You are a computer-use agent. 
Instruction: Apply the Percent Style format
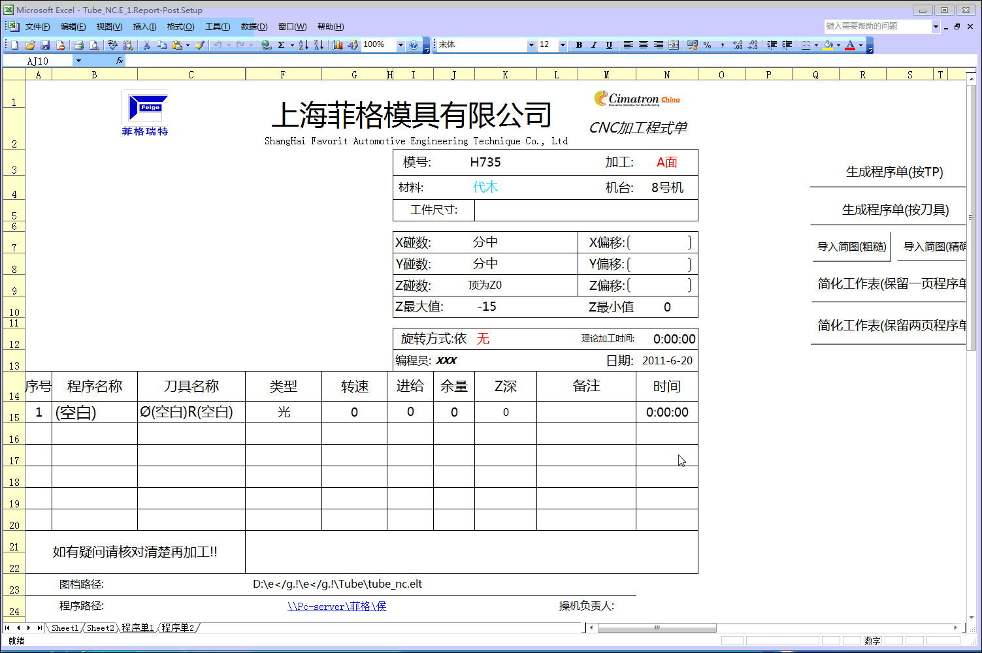tap(708, 45)
